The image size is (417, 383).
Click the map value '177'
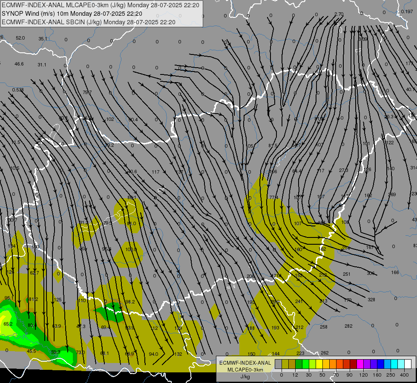pos(410,63)
